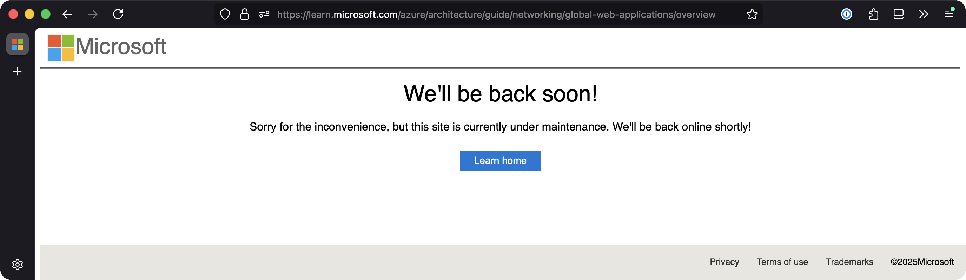966x280 pixels.
Task: Click the green maximize traffic light
Action: pos(46,14)
